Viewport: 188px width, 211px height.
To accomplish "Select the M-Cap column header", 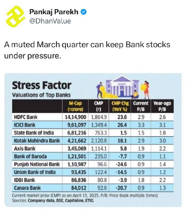I will coord(75,106).
